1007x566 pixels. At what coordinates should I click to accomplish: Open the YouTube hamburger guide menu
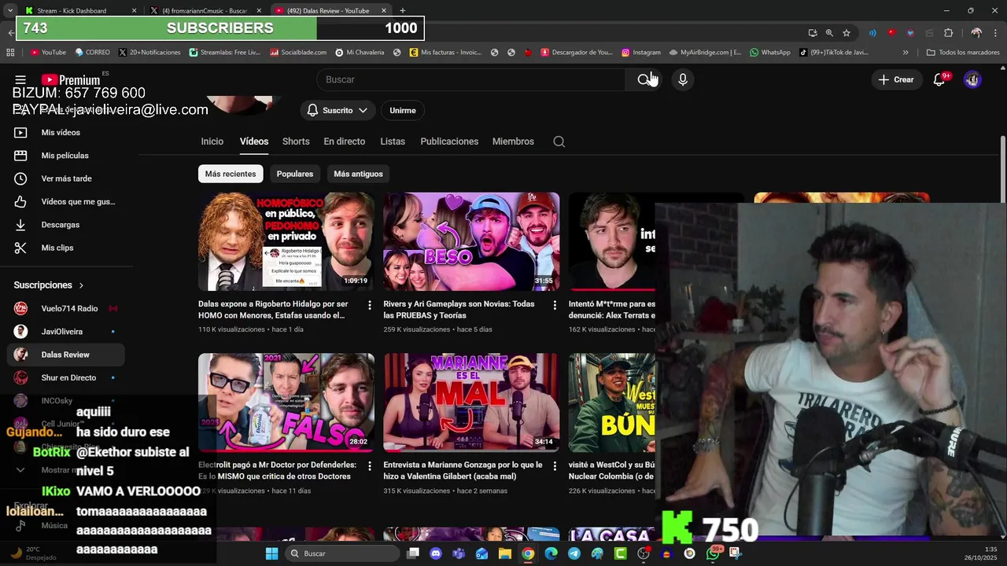[20, 79]
